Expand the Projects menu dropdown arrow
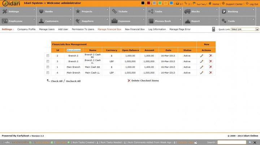The height and width of the screenshot is (145, 260). (107, 10)
